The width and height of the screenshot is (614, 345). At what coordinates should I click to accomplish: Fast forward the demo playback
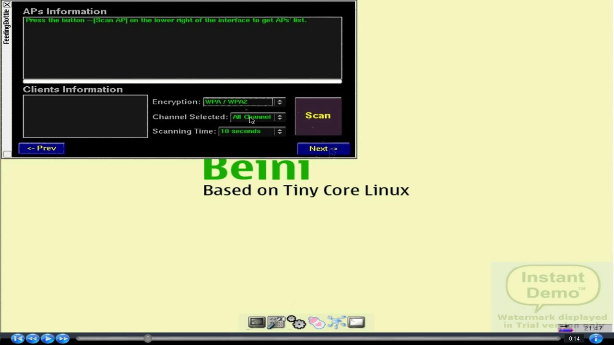coord(62,339)
